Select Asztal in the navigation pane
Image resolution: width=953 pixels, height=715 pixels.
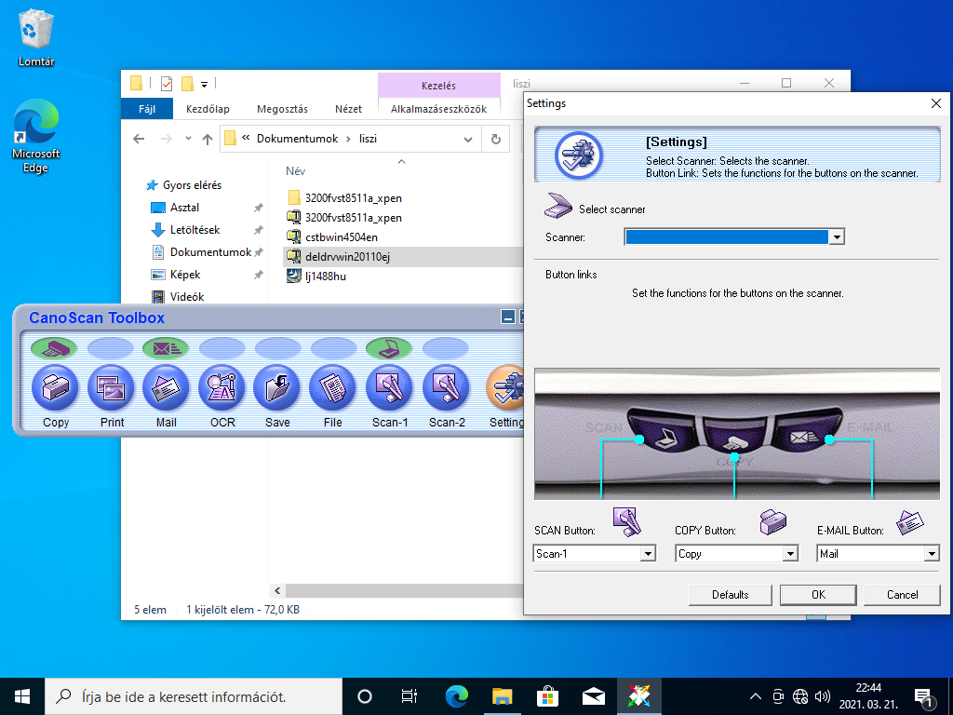(x=185, y=208)
